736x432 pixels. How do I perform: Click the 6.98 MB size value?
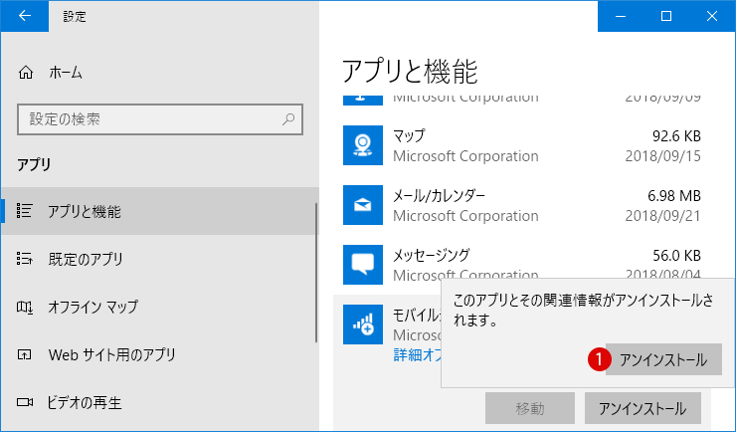tap(674, 196)
